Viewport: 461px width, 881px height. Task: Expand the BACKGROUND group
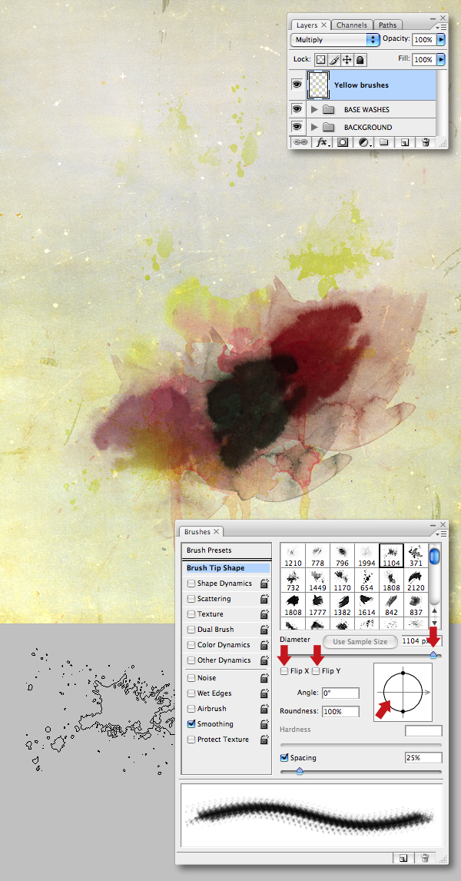tap(314, 127)
